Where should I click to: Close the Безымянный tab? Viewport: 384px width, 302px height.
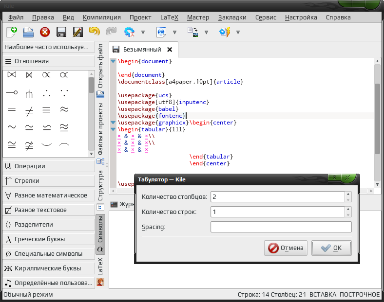(x=170, y=50)
